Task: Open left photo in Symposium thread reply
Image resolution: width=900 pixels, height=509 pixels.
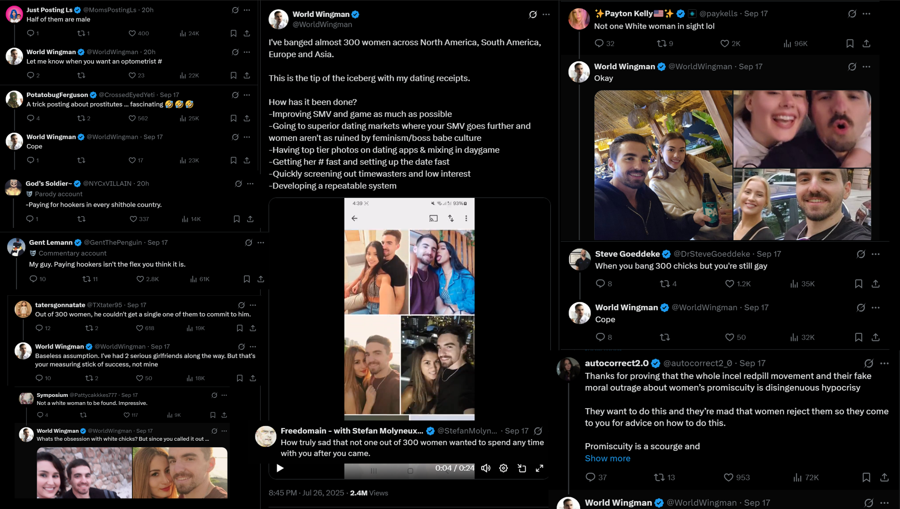Action: click(84, 473)
